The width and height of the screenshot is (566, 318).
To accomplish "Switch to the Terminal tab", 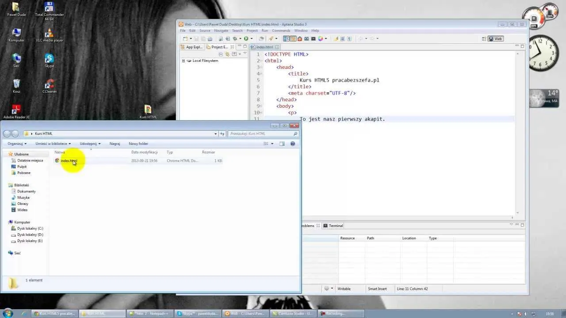I will coord(335,226).
